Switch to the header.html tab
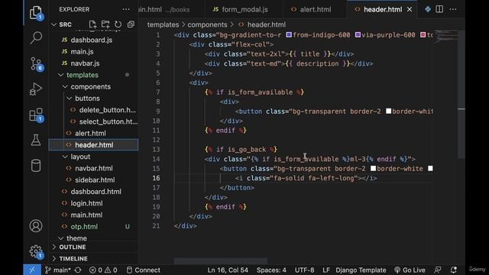 pos(383,10)
